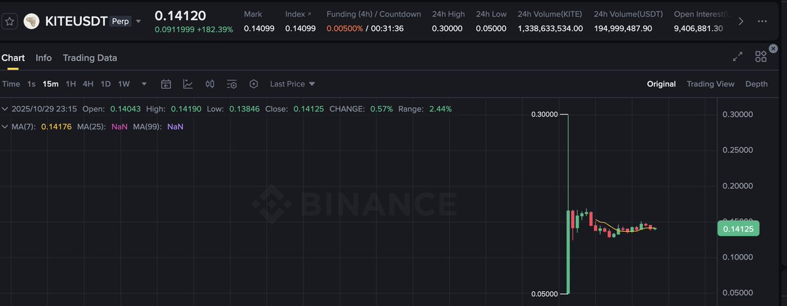Switch chart mode to Depth
Viewport: 787px width, 306px height.
(756, 84)
